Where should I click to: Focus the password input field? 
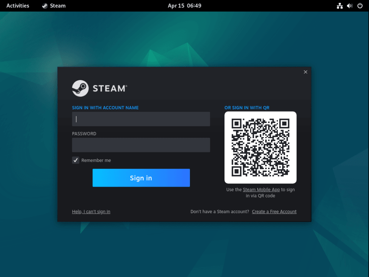click(x=141, y=145)
